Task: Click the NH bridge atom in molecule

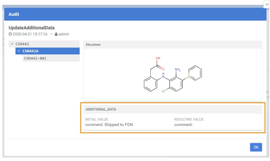Action: coord(164,76)
